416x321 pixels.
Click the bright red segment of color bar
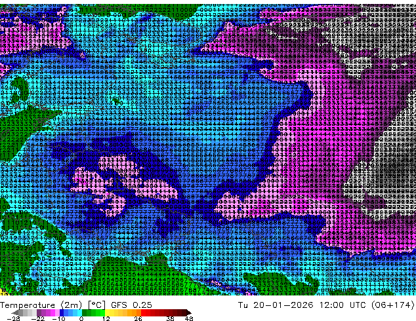pos(143,312)
